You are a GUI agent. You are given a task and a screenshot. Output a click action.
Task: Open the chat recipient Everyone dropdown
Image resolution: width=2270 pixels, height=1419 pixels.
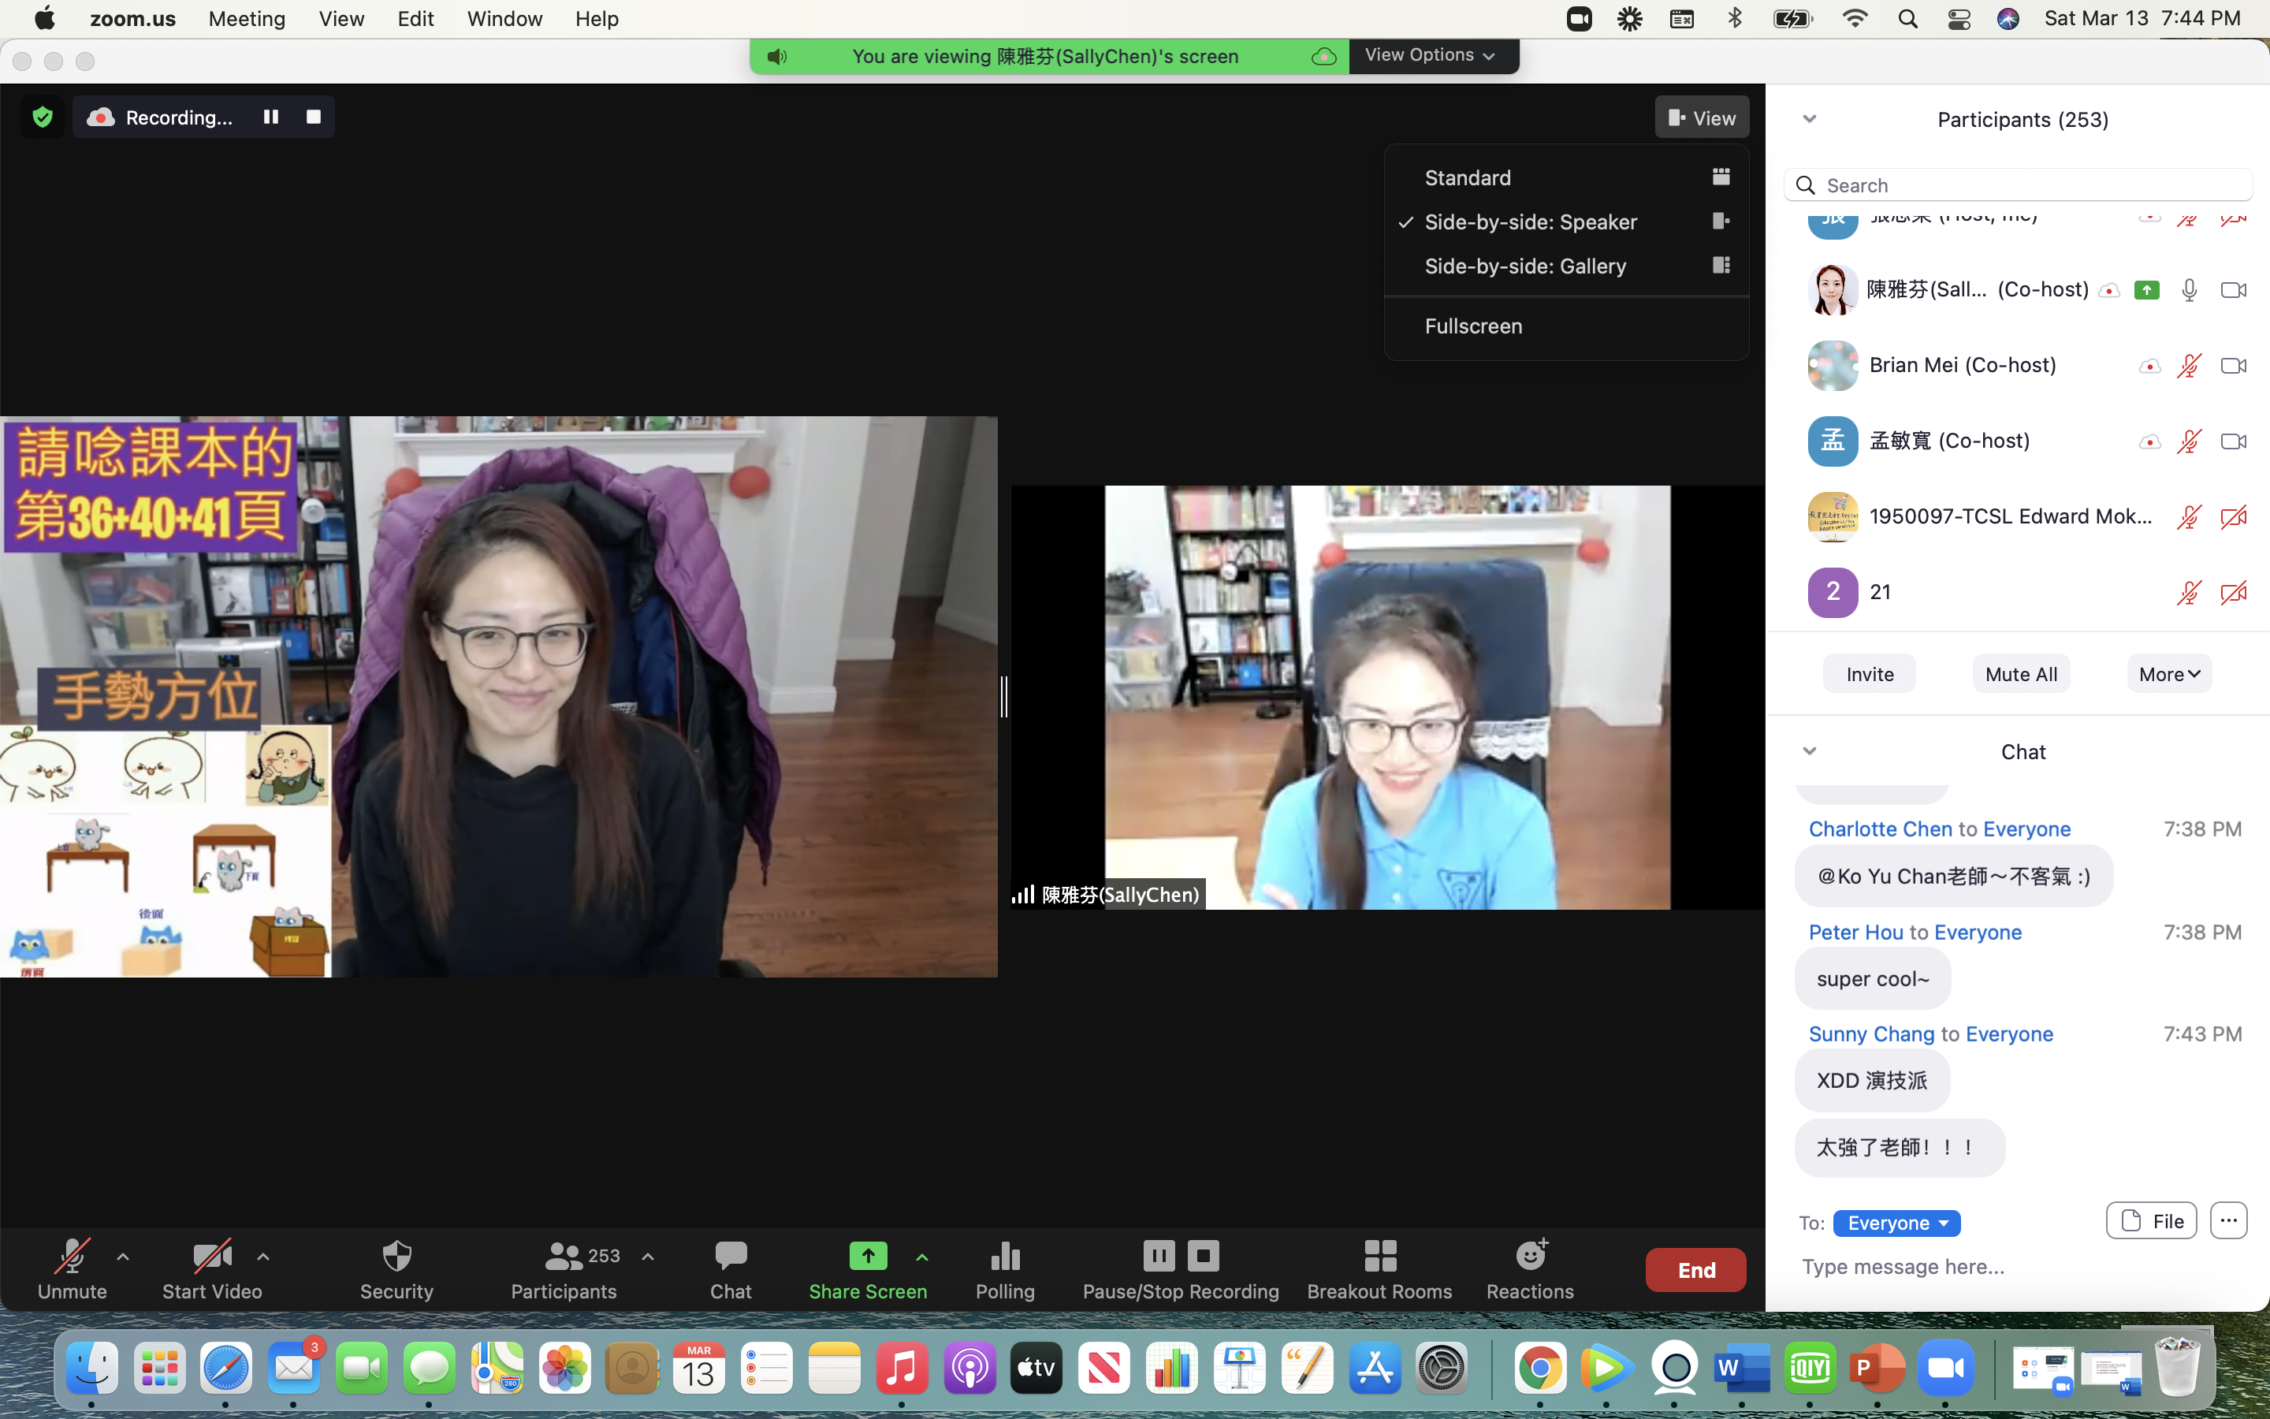pyautogui.click(x=1896, y=1223)
